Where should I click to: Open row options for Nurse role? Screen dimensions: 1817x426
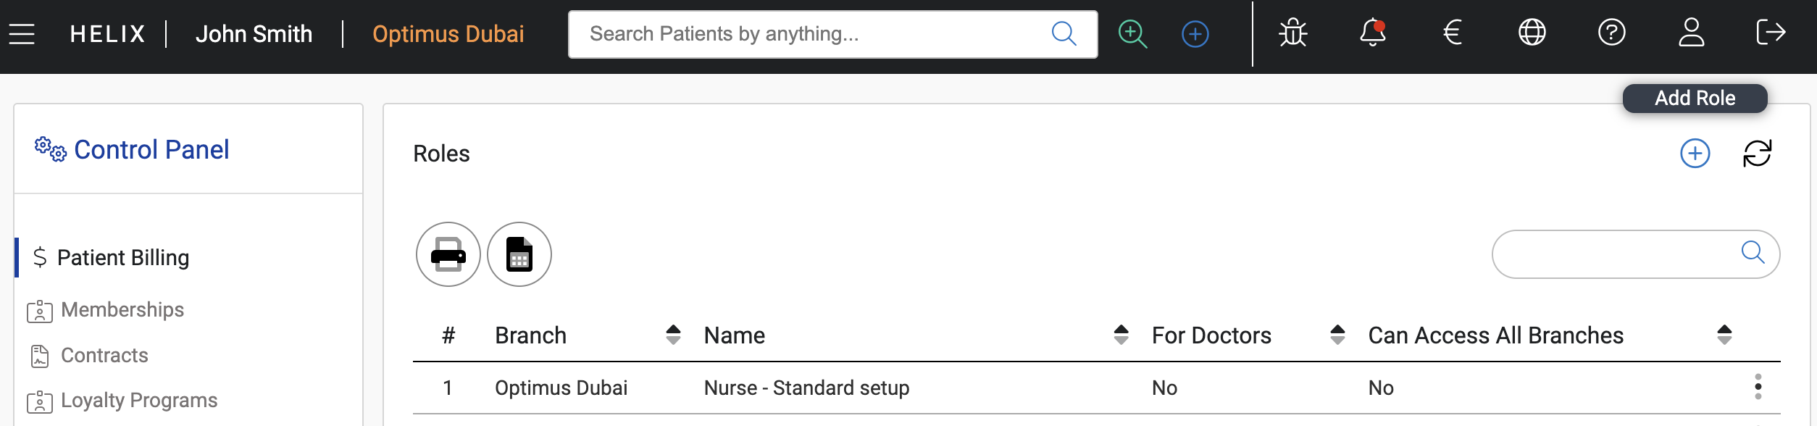click(1758, 387)
